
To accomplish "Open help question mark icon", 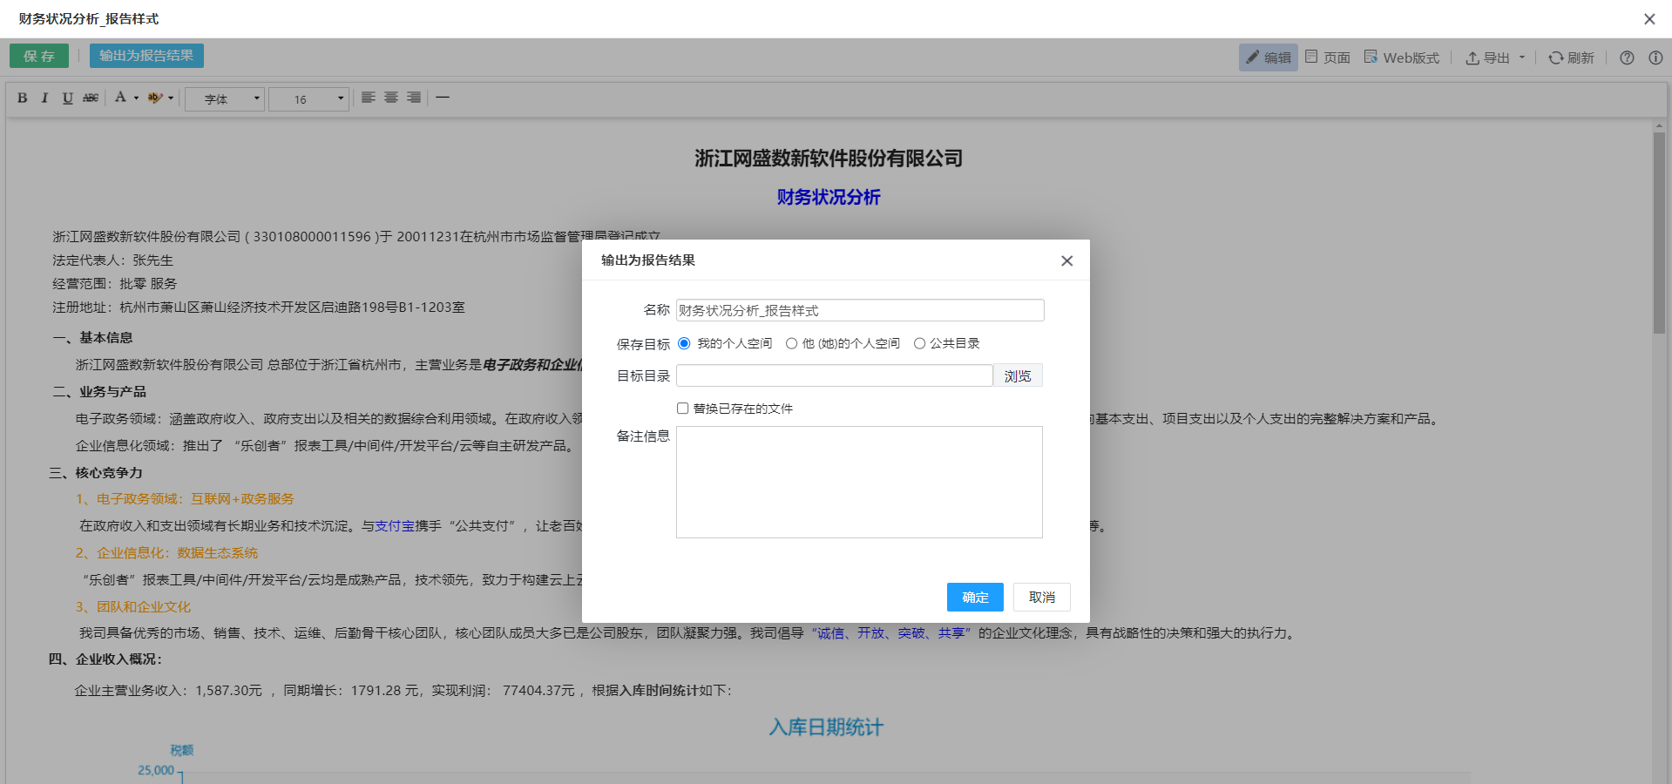I will point(1627,57).
